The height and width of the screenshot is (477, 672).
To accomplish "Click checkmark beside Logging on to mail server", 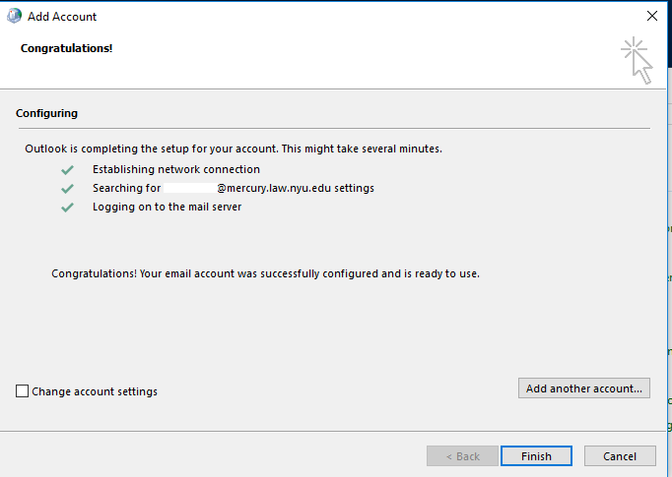I will pyautogui.click(x=67, y=207).
